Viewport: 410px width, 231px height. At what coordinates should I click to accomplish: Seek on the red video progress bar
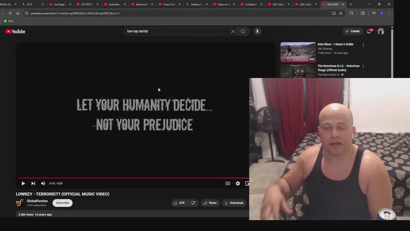pos(134,178)
